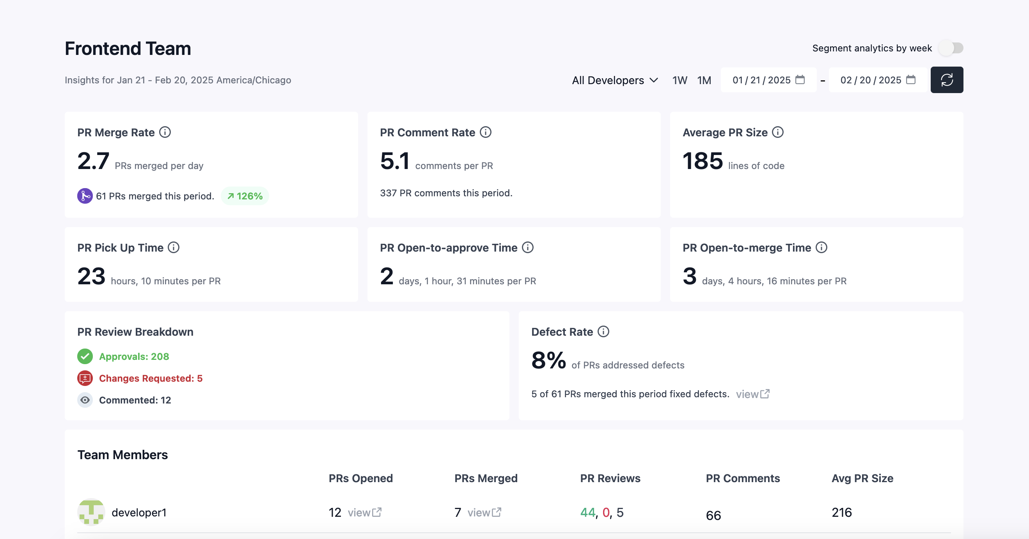Click the purple git merge icon
This screenshot has width=1029, height=539.
[85, 196]
